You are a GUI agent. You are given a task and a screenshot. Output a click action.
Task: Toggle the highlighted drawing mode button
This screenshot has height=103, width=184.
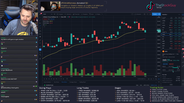pyautogui.click(x=40, y=49)
